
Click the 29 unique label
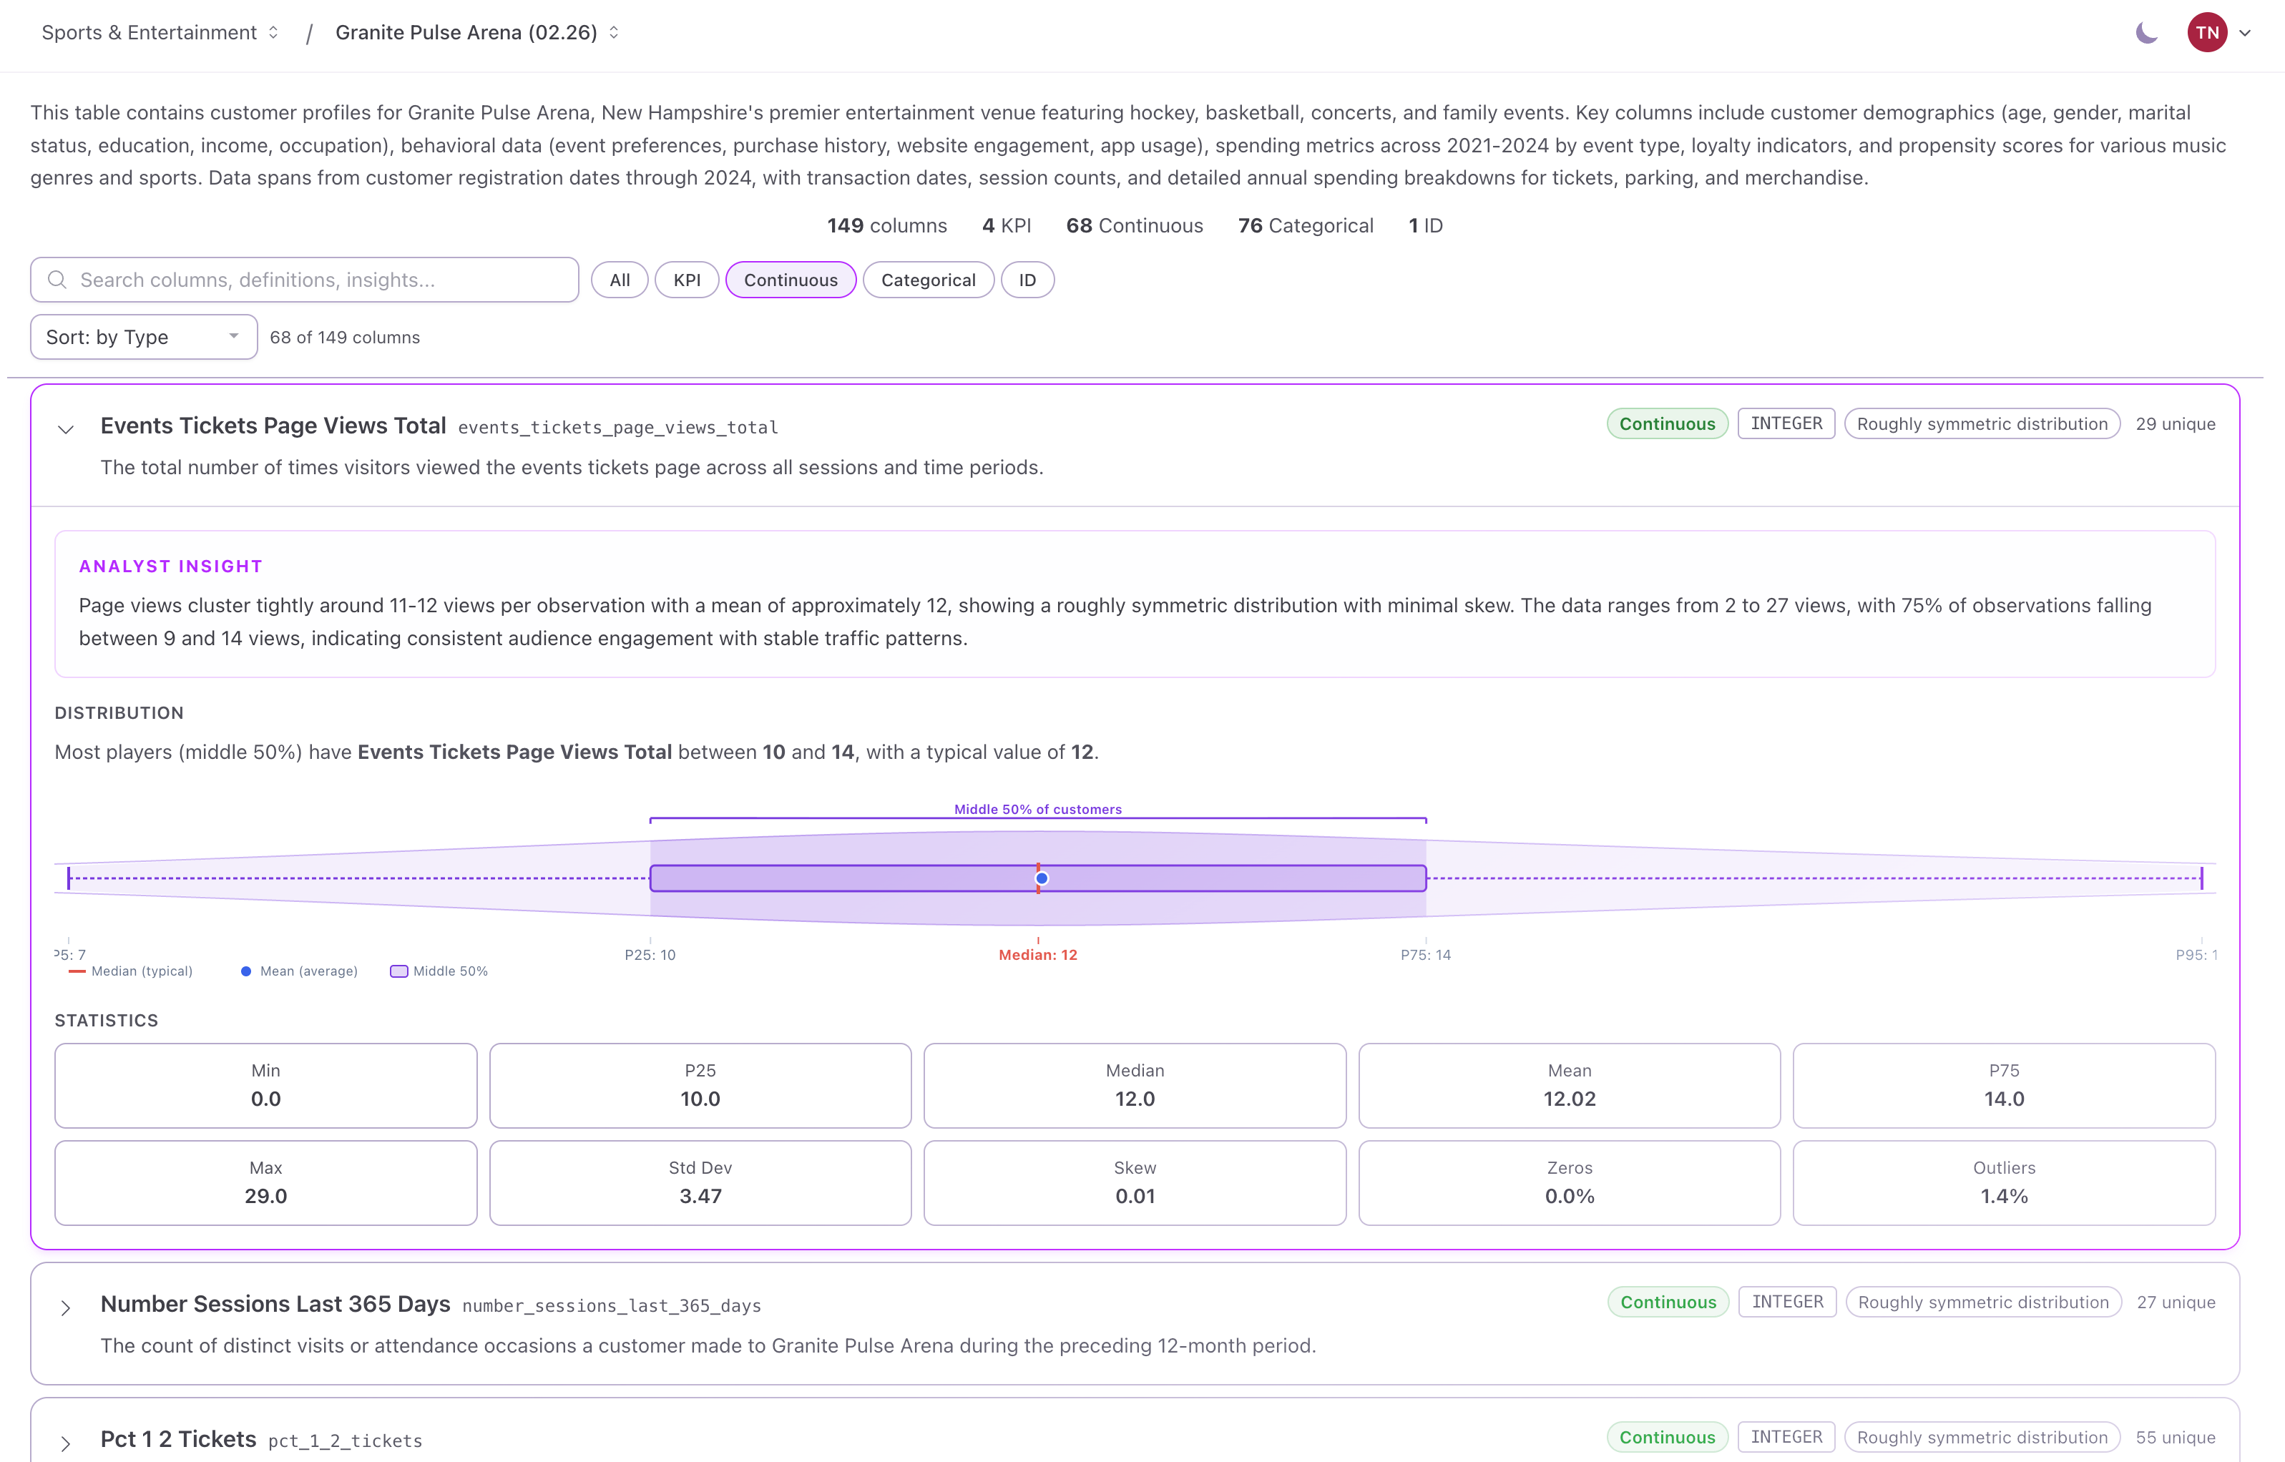pyautogui.click(x=2175, y=424)
